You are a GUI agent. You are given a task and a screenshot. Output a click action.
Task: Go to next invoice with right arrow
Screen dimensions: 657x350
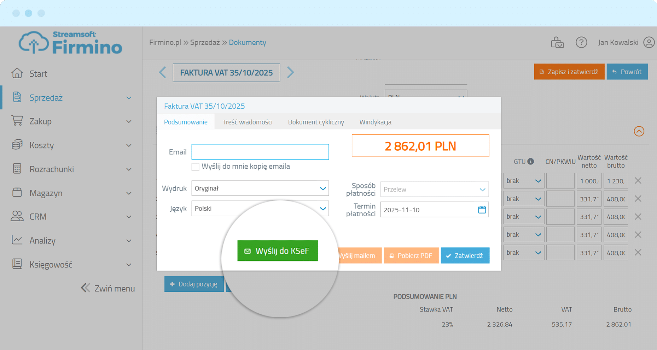tap(290, 73)
